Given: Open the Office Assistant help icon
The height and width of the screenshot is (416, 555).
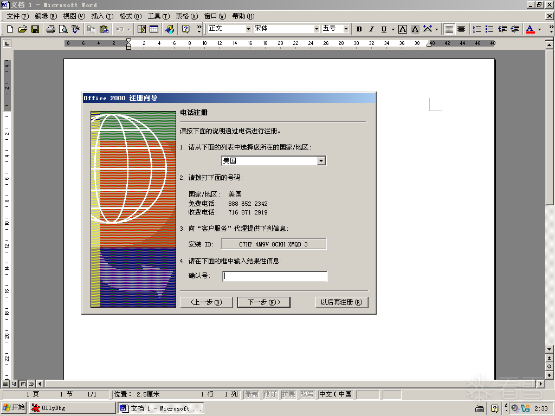Looking at the screenshot, I should coord(185,29).
